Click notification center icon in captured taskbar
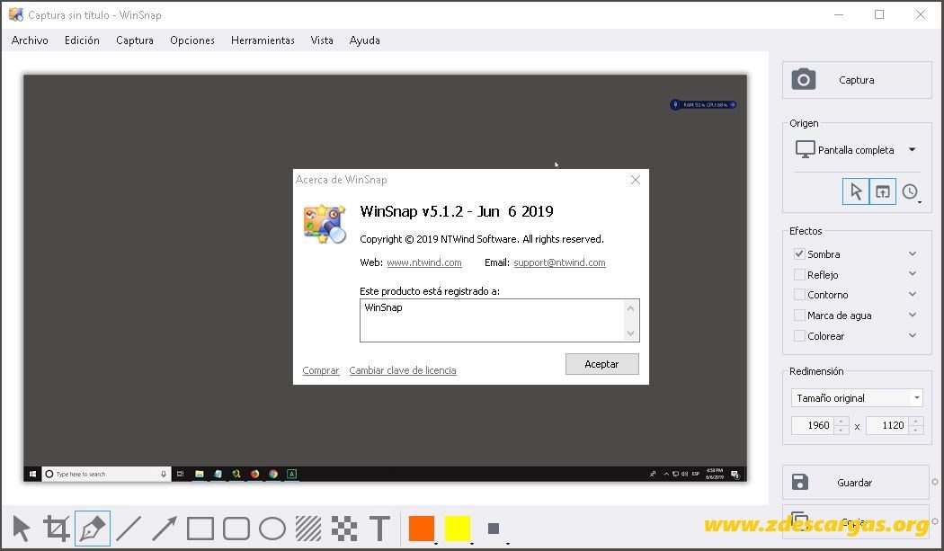The width and height of the screenshot is (944, 551). [735, 474]
